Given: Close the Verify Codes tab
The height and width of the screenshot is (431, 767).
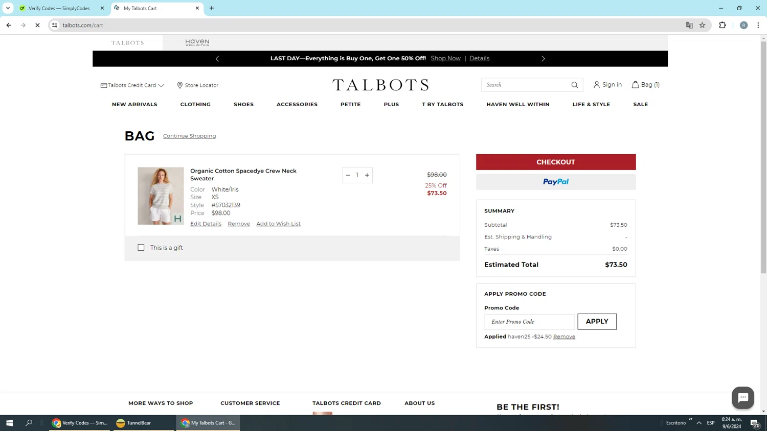Looking at the screenshot, I should pos(102,8).
